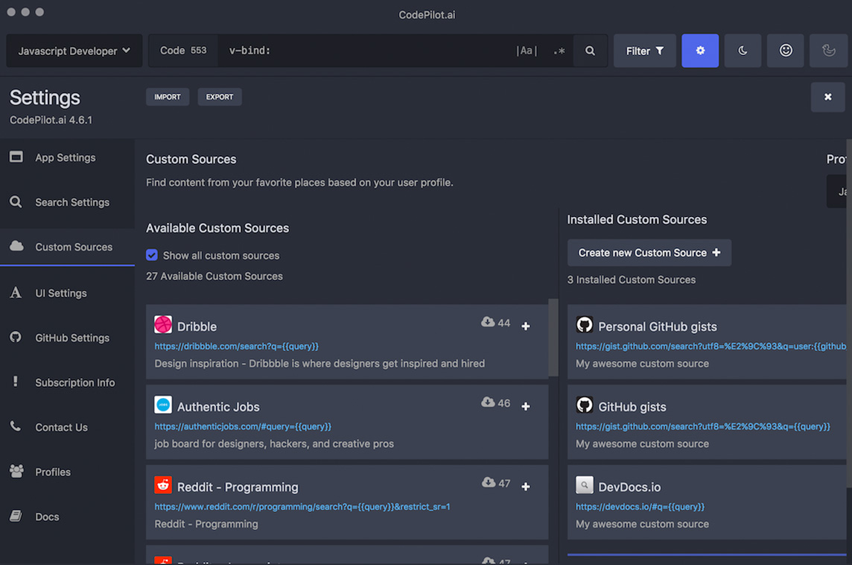Select the Dribble card title
The height and width of the screenshot is (565, 852).
click(x=197, y=326)
